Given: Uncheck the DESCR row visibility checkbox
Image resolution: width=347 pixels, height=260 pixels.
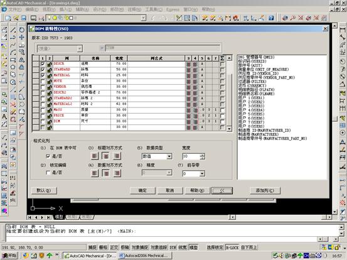Looking at the screenshot, I should click(x=43, y=64).
